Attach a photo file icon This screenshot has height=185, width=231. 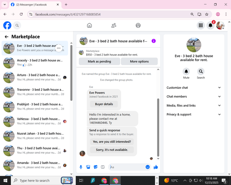point(88,167)
